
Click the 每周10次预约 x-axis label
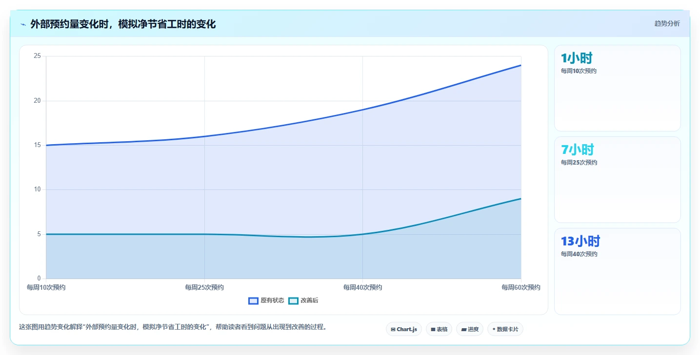click(x=46, y=287)
